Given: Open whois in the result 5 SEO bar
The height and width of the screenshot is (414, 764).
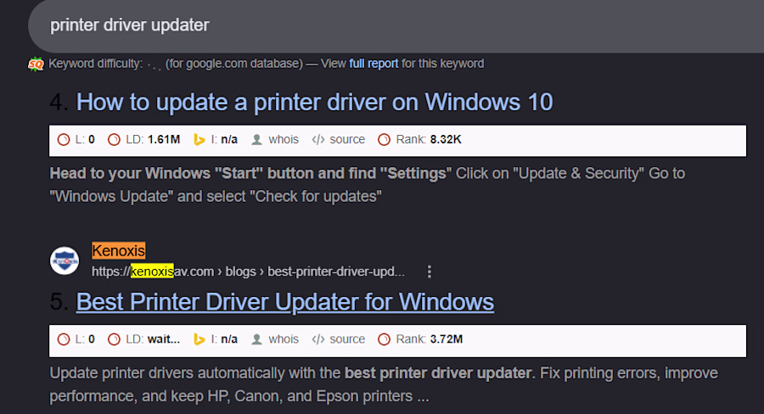Looking at the screenshot, I should tap(275, 339).
